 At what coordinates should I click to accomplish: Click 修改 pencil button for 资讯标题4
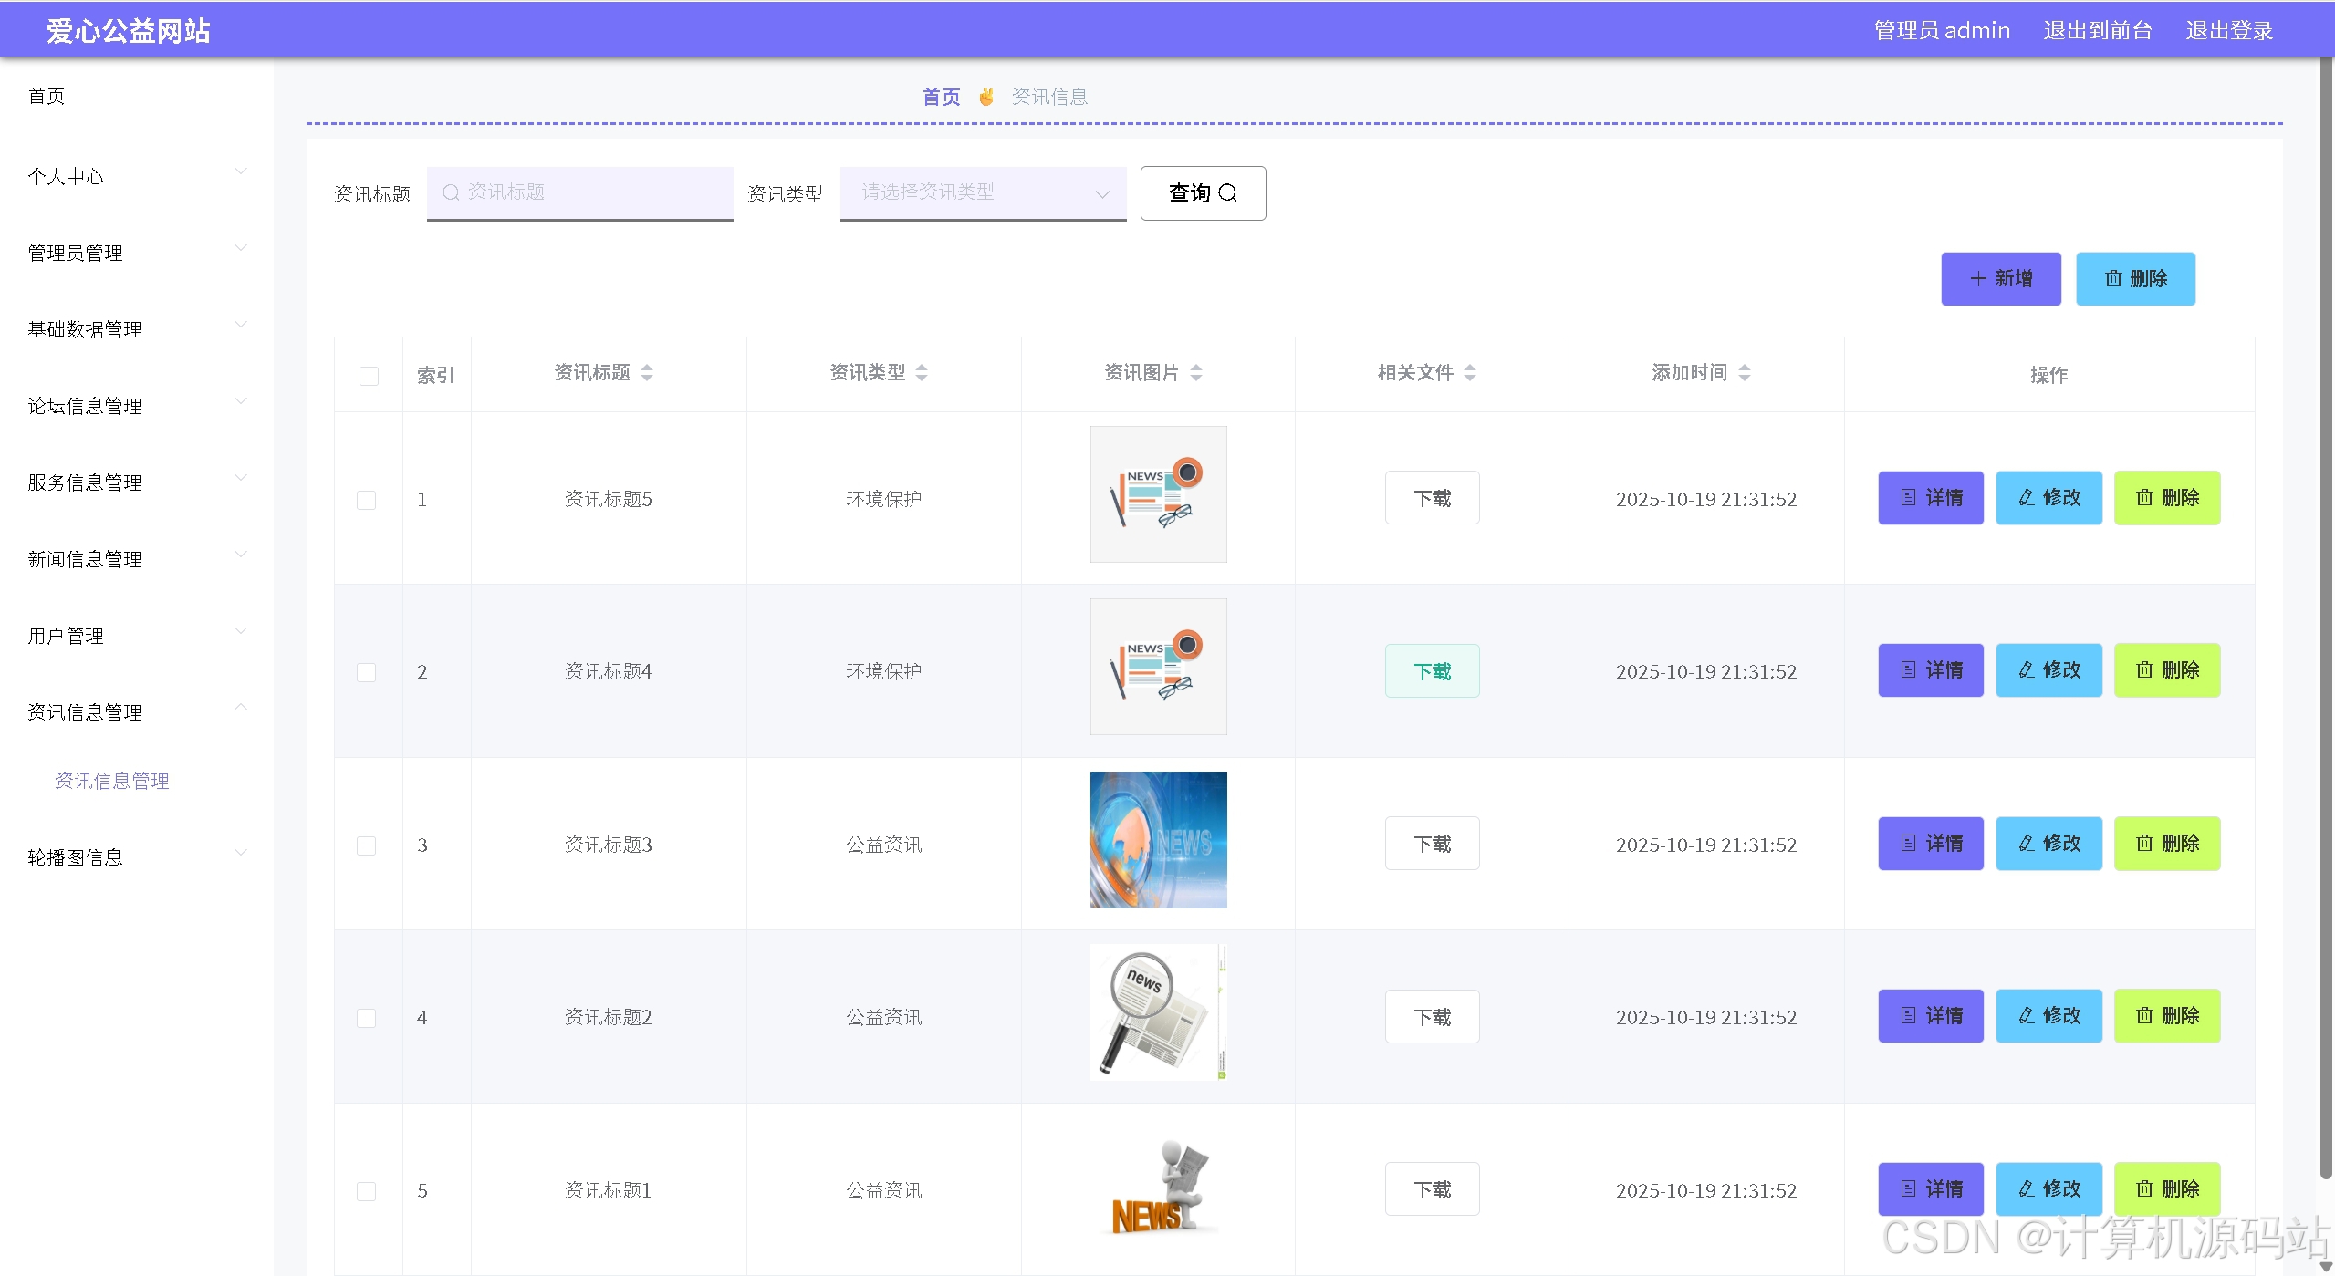pos(2048,670)
